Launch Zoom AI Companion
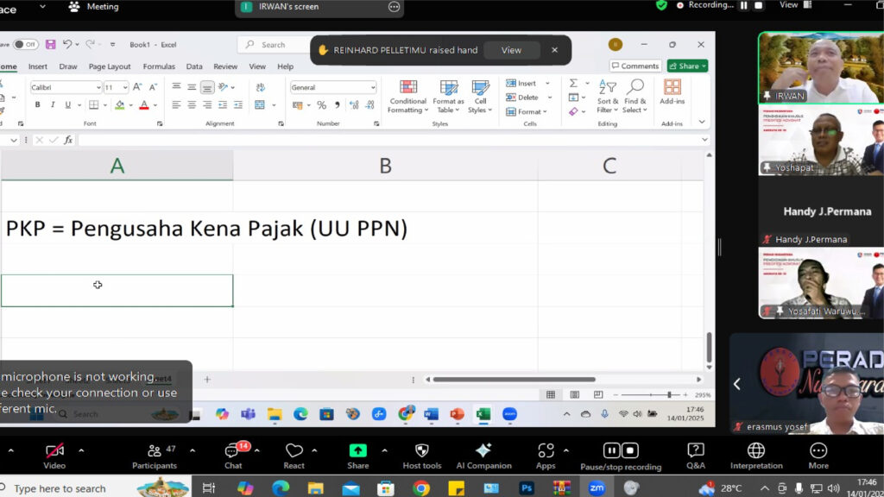Viewport: 884px width, 497px height. (483, 456)
